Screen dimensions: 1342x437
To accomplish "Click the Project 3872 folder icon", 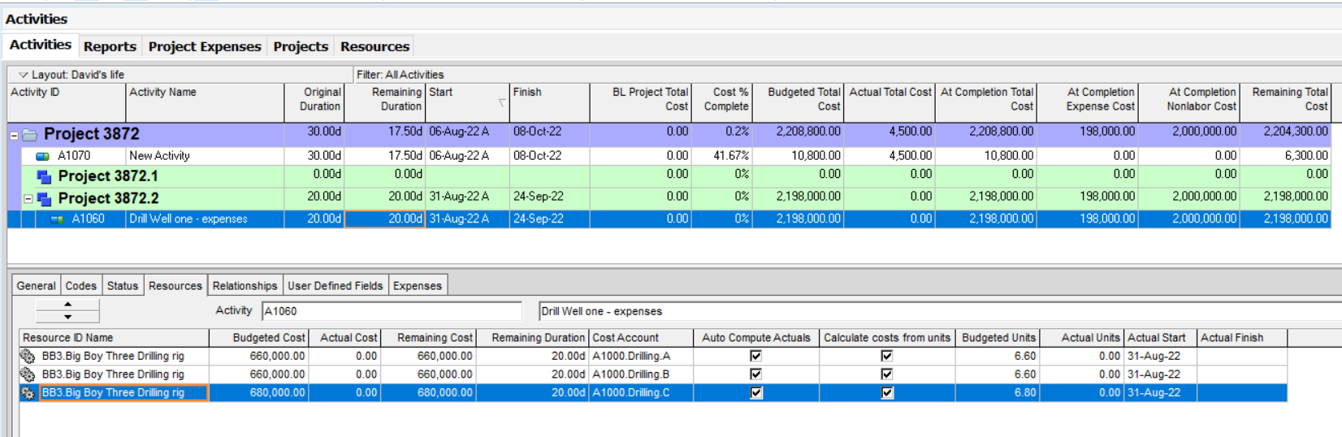I will (29, 135).
